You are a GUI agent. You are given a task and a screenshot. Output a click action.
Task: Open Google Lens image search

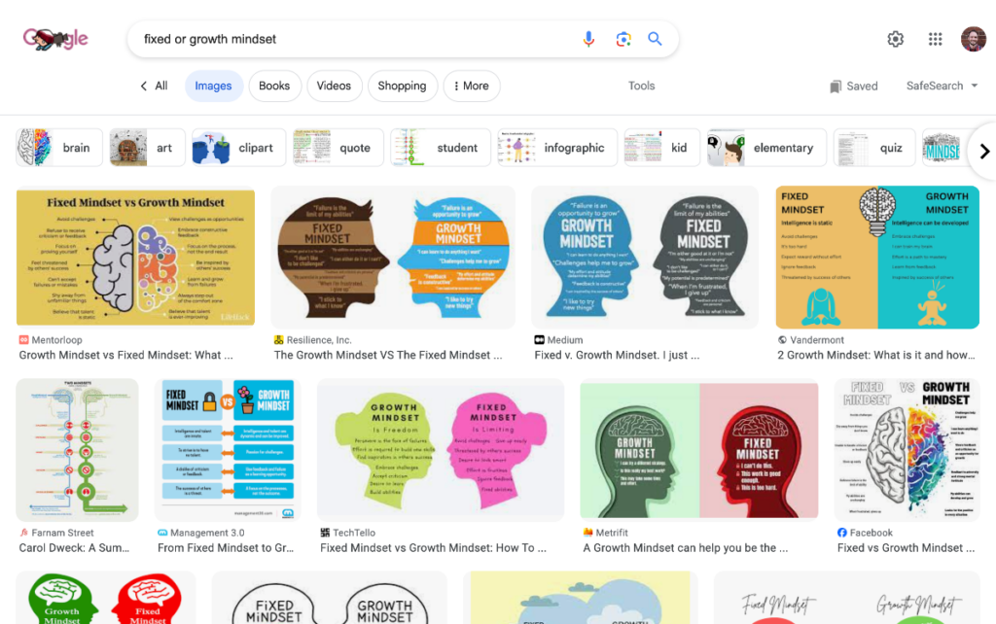623,39
